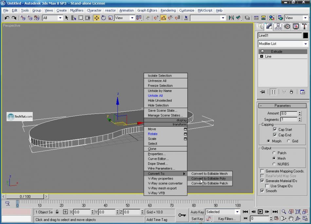
Task: Click the time slider 0 / 100
Action: coord(25,196)
